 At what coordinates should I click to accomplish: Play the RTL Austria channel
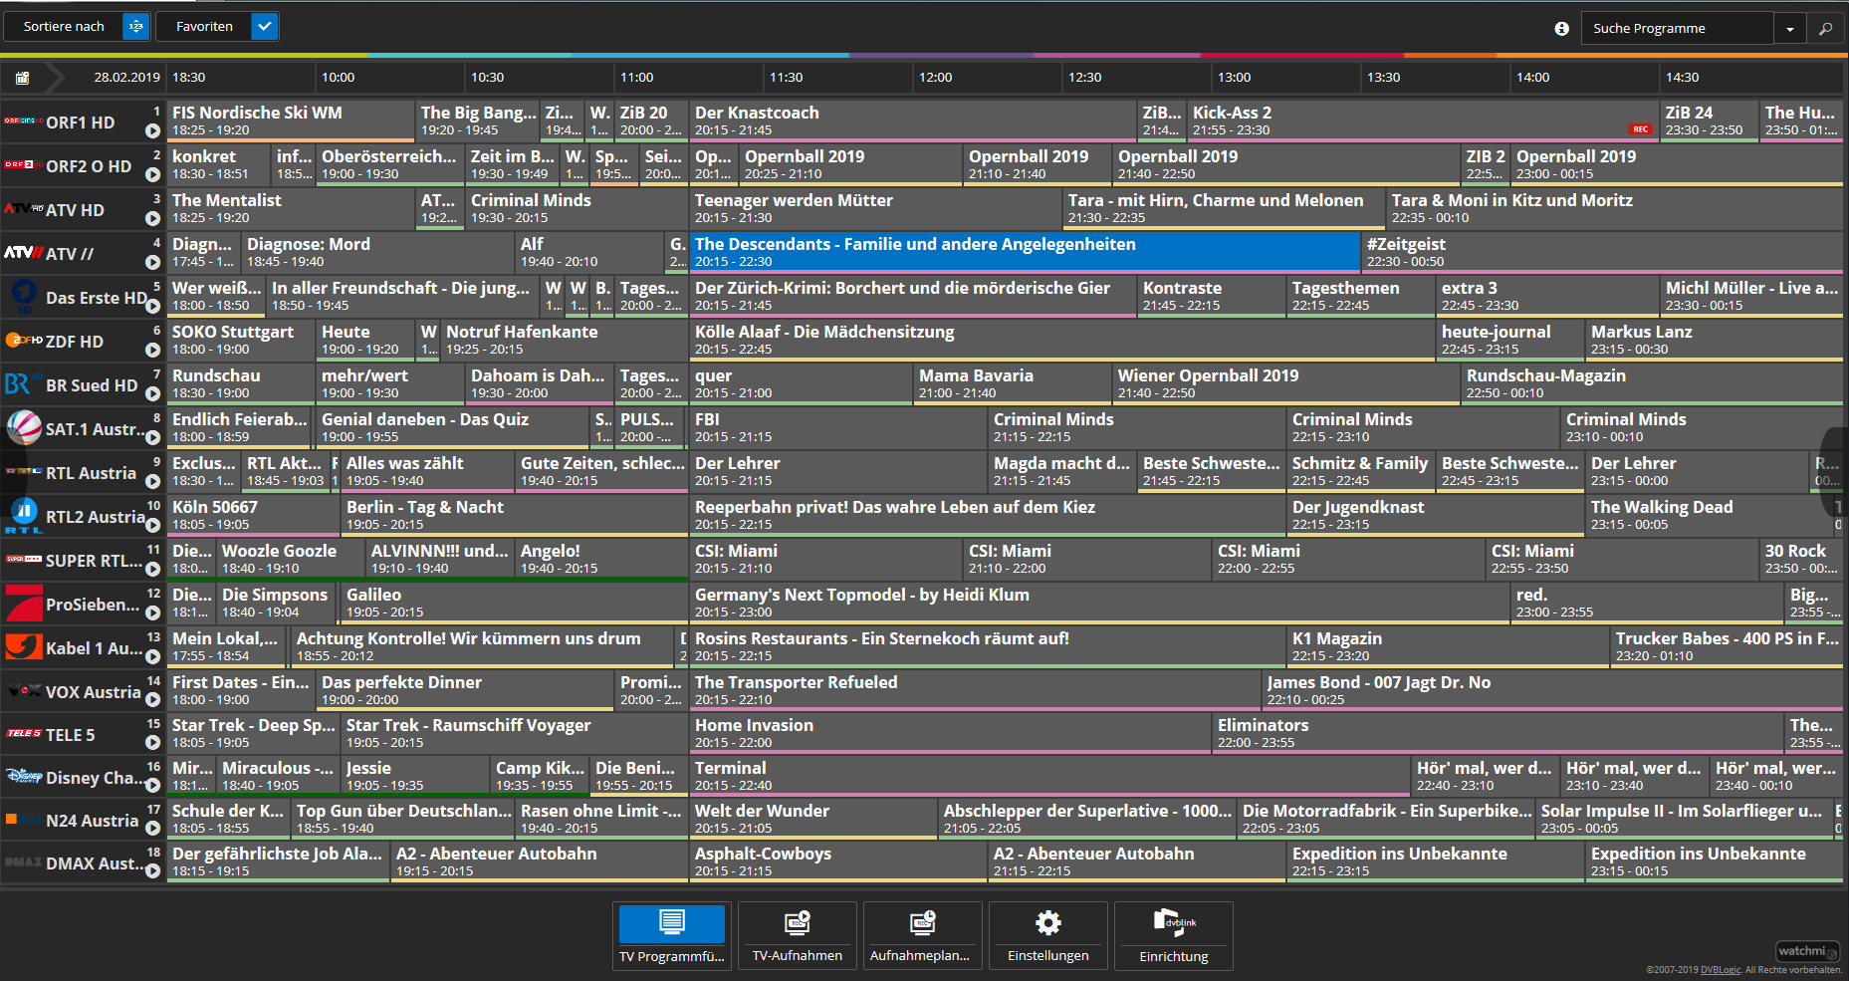pyautogui.click(x=152, y=481)
